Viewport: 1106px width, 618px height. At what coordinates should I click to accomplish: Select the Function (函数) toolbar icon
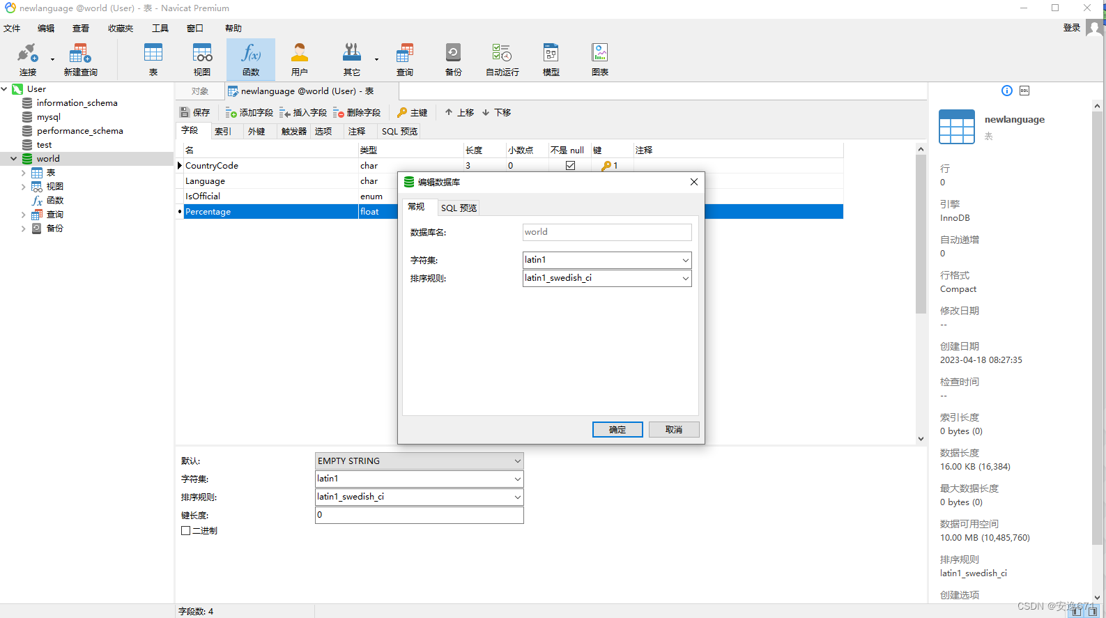tap(251, 59)
